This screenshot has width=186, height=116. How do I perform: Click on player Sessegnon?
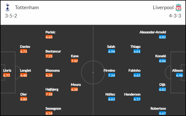click(x=53, y=109)
